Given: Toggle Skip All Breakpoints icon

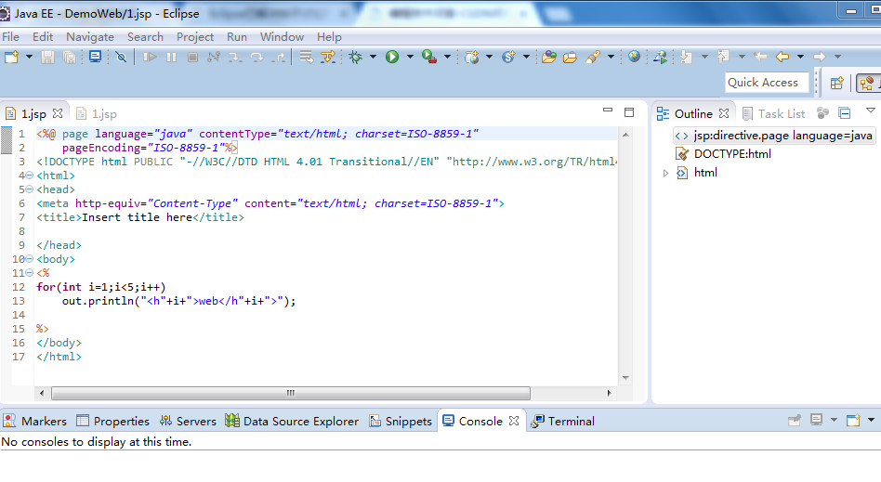Looking at the screenshot, I should tap(121, 57).
